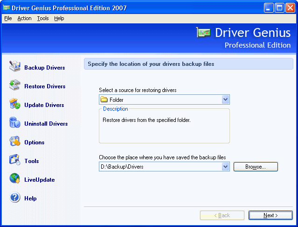Click the Uninstall Drivers trash icon
Viewport: 298px width, 227px height.
pos(15,123)
